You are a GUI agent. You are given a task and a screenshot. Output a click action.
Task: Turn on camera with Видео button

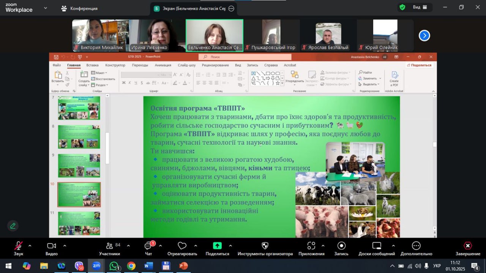click(x=51, y=246)
